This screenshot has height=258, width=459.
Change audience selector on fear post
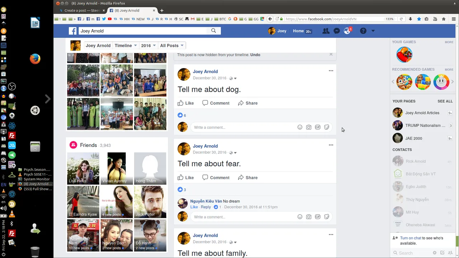(x=233, y=153)
